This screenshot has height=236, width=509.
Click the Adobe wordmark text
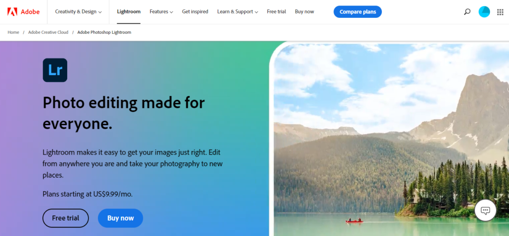tap(30, 12)
